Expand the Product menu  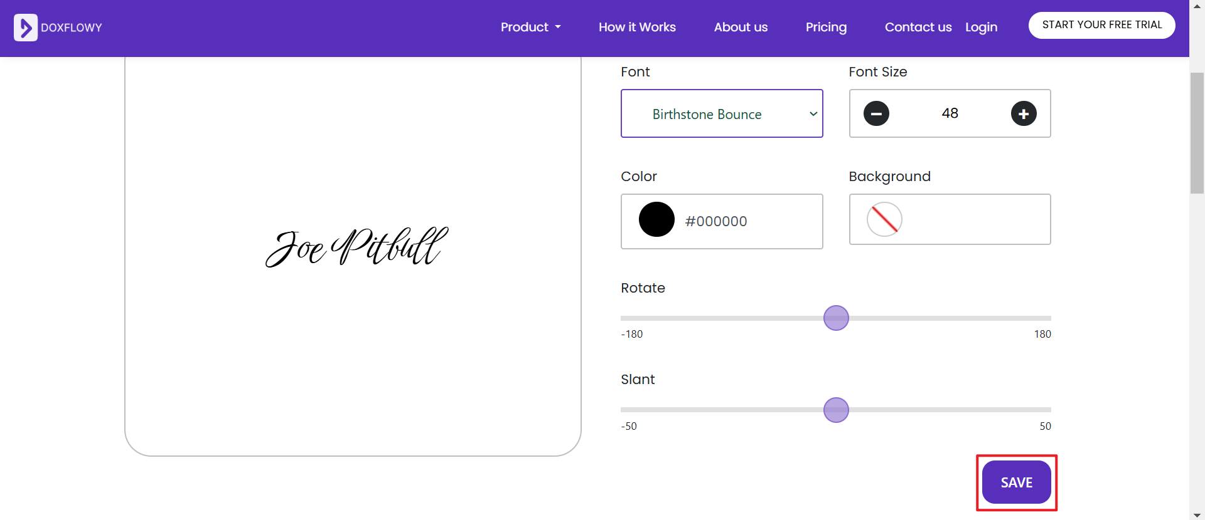pyautogui.click(x=530, y=27)
